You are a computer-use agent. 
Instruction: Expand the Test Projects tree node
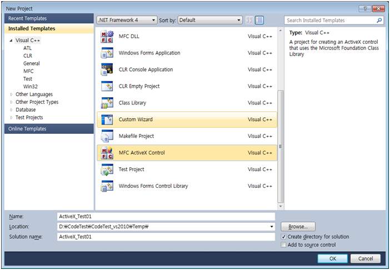point(11,118)
